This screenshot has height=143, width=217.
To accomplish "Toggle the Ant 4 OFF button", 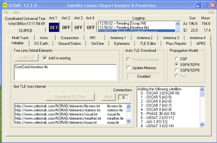I will pyautogui.click(x=91, y=27).
